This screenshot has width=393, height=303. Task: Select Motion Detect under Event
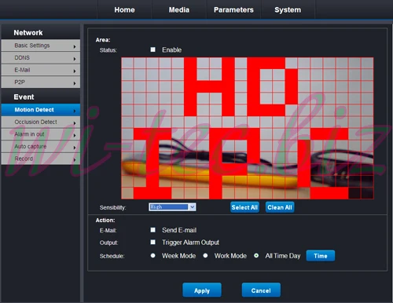[x=41, y=110]
